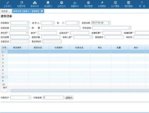149x113 pixels.
Task: Click the 单位 column header
Action: [x=101, y=48]
